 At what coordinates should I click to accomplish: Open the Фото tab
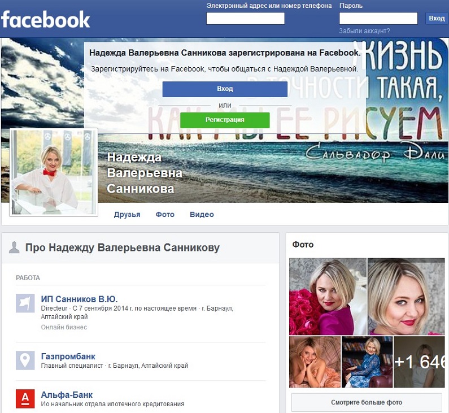[165, 215]
